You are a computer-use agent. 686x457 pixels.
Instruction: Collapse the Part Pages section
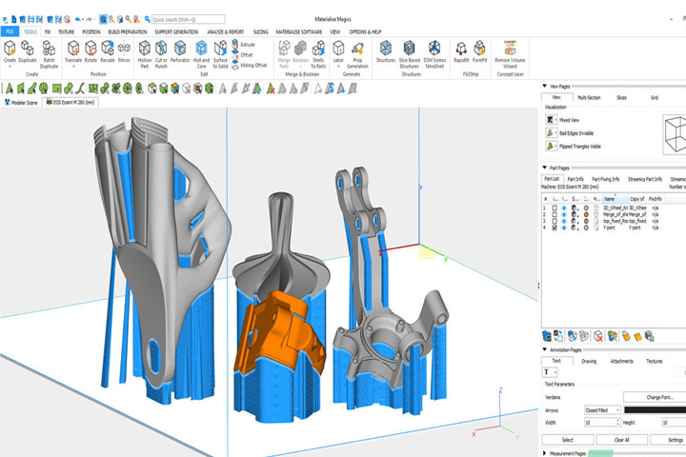[545, 168]
